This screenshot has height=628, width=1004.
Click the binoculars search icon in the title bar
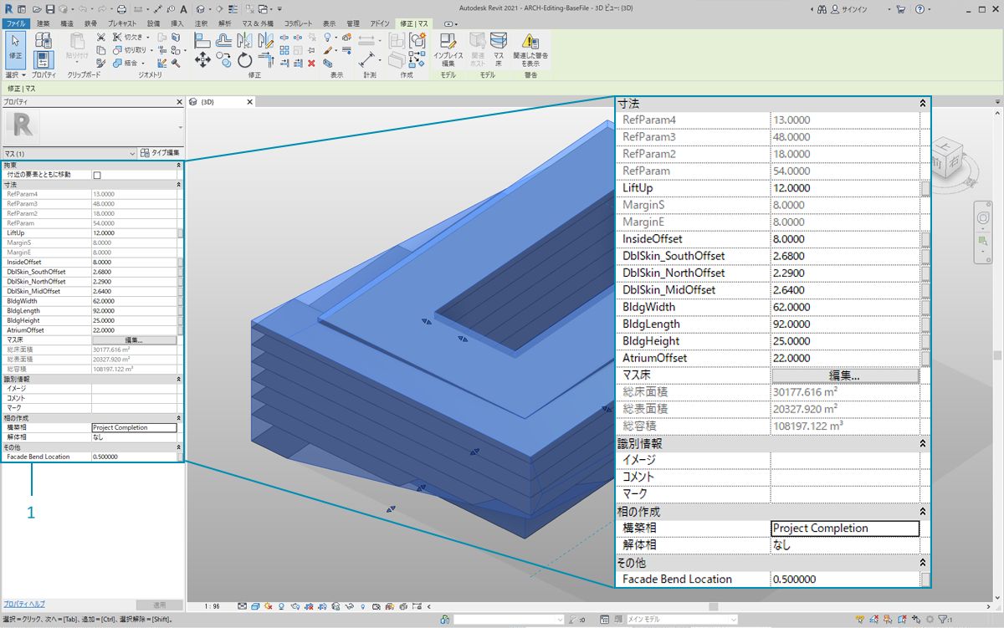[x=822, y=9]
